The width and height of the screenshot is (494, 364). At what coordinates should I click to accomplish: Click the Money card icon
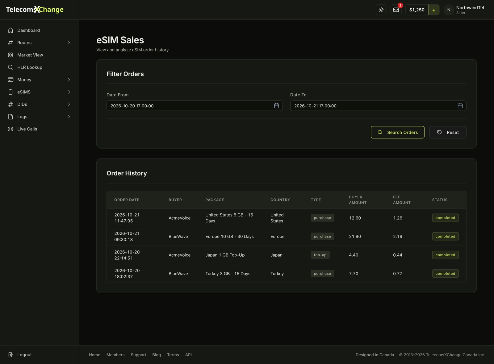[10, 80]
